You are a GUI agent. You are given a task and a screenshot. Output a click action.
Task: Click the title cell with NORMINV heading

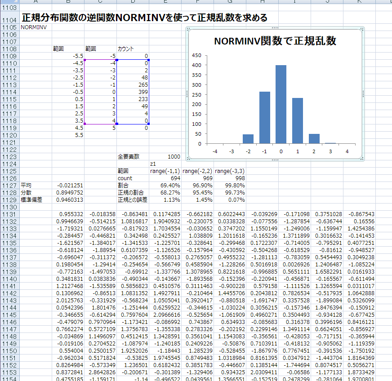pos(144,18)
